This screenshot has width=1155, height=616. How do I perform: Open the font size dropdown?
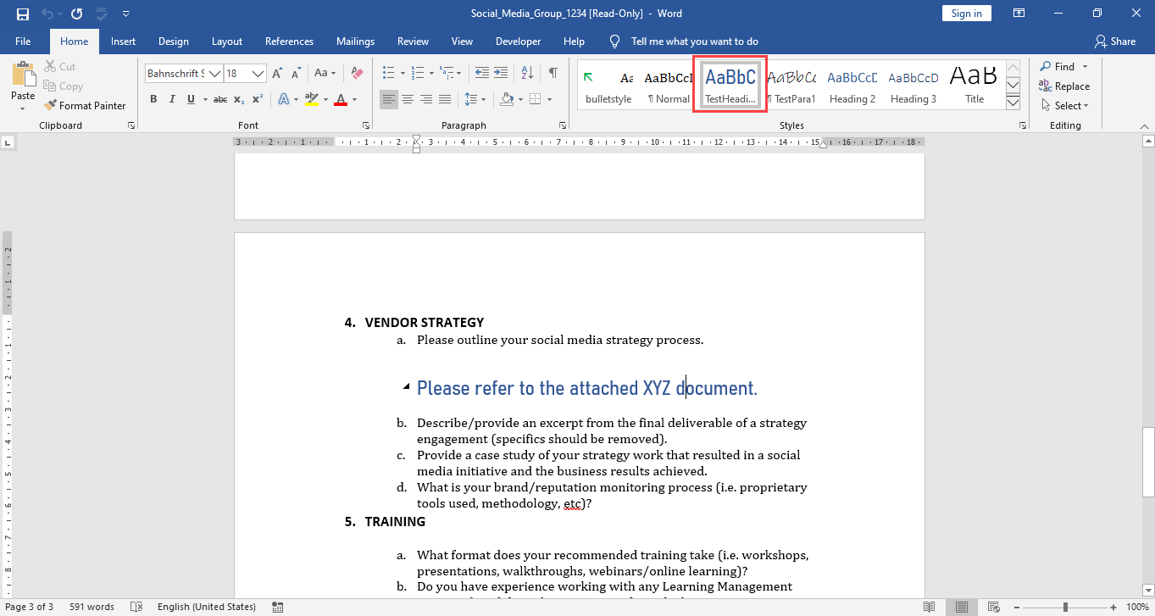[x=258, y=74]
